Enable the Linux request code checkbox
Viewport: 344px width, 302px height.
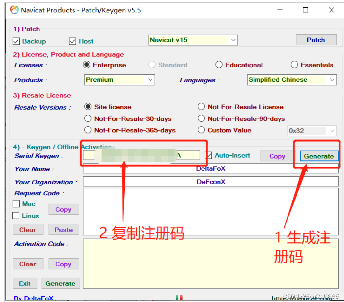[x=16, y=216]
